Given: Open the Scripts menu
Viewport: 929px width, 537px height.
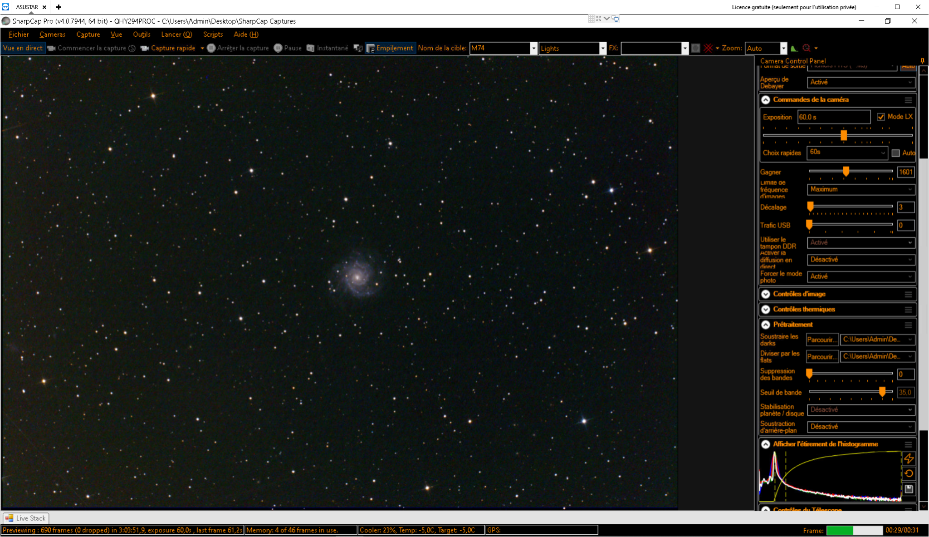Looking at the screenshot, I should coord(213,34).
